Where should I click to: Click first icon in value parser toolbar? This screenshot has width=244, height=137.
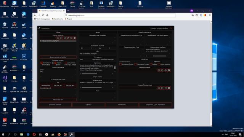point(159,70)
